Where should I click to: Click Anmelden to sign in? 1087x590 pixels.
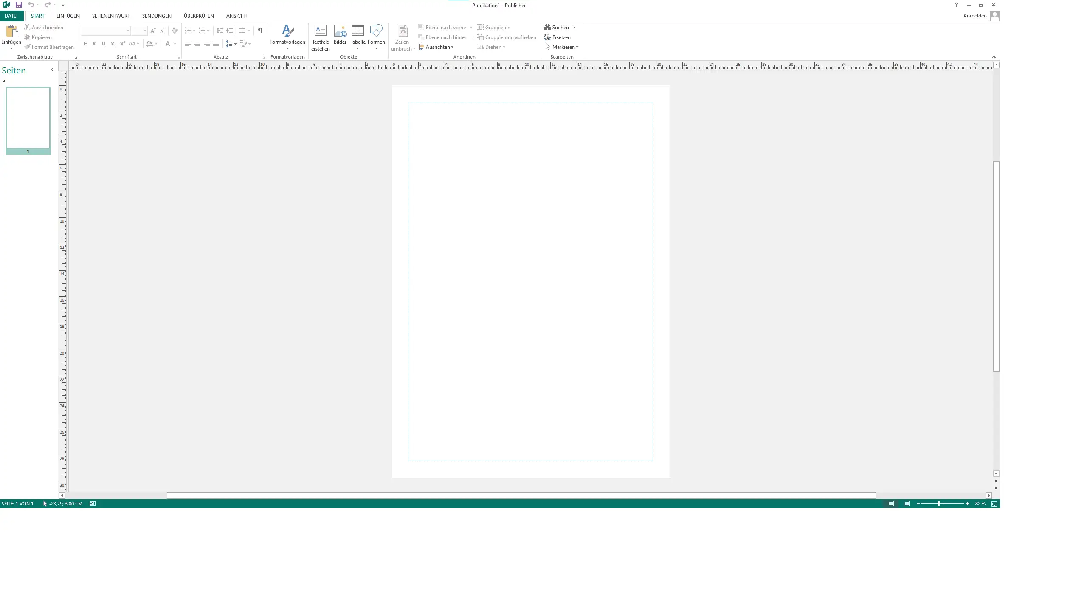click(975, 16)
